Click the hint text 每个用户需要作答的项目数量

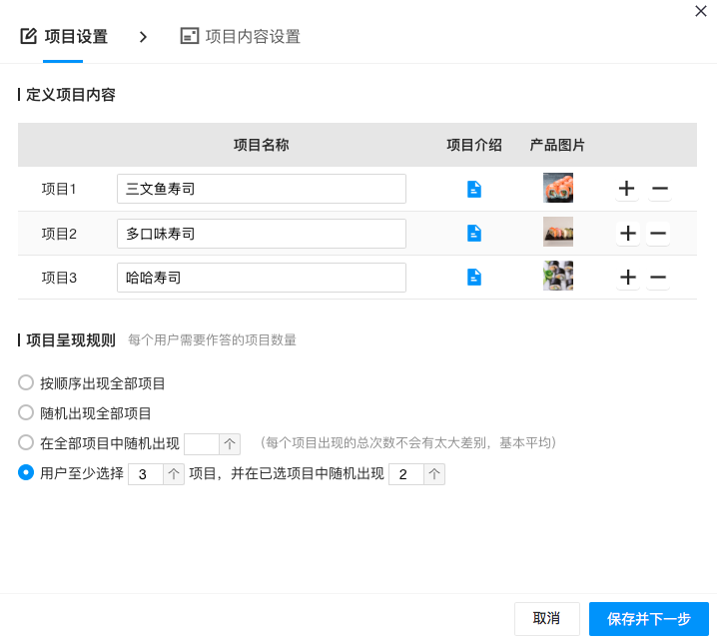click(212, 340)
